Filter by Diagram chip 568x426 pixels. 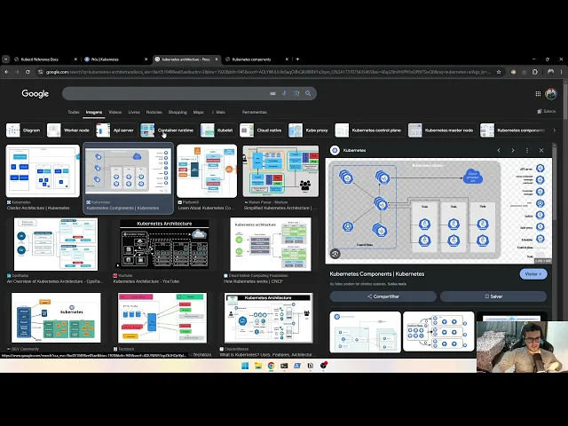24,130
